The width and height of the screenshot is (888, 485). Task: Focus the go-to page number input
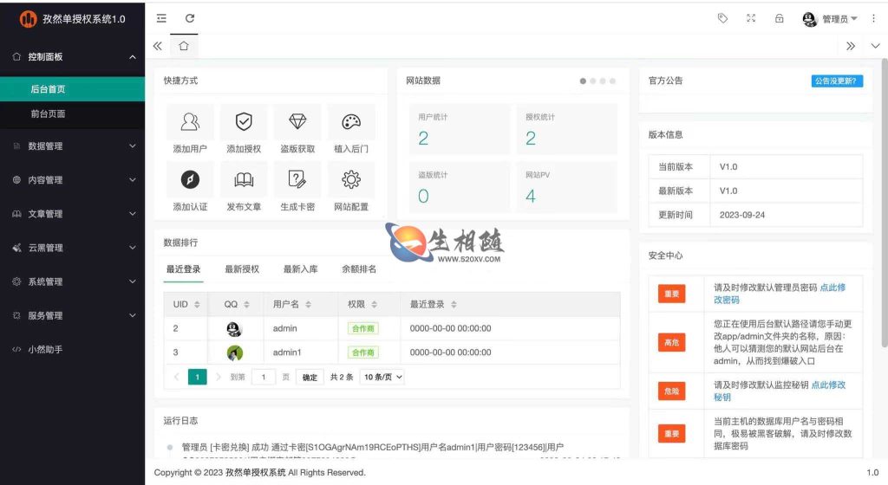coord(264,377)
